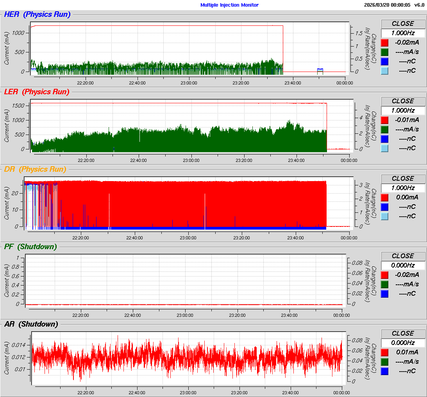Select the HER red current swatch
This screenshot has height=397, width=427.
click(385, 43)
